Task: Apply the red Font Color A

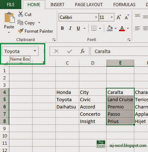Action: 122,29
